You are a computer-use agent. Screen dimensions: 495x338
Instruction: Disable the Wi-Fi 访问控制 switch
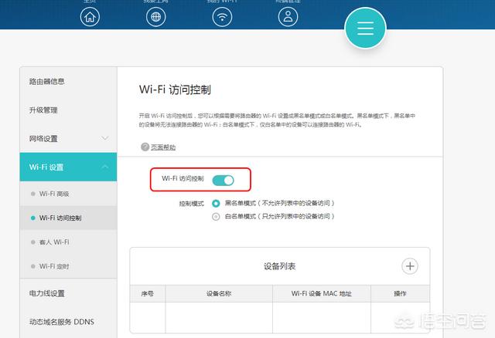coord(223,180)
